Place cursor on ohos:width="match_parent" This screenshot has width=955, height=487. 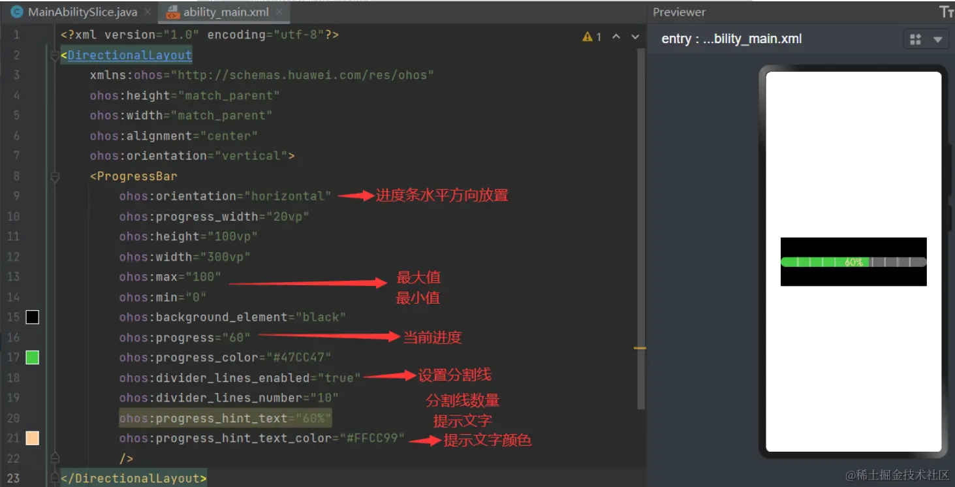click(x=181, y=116)
